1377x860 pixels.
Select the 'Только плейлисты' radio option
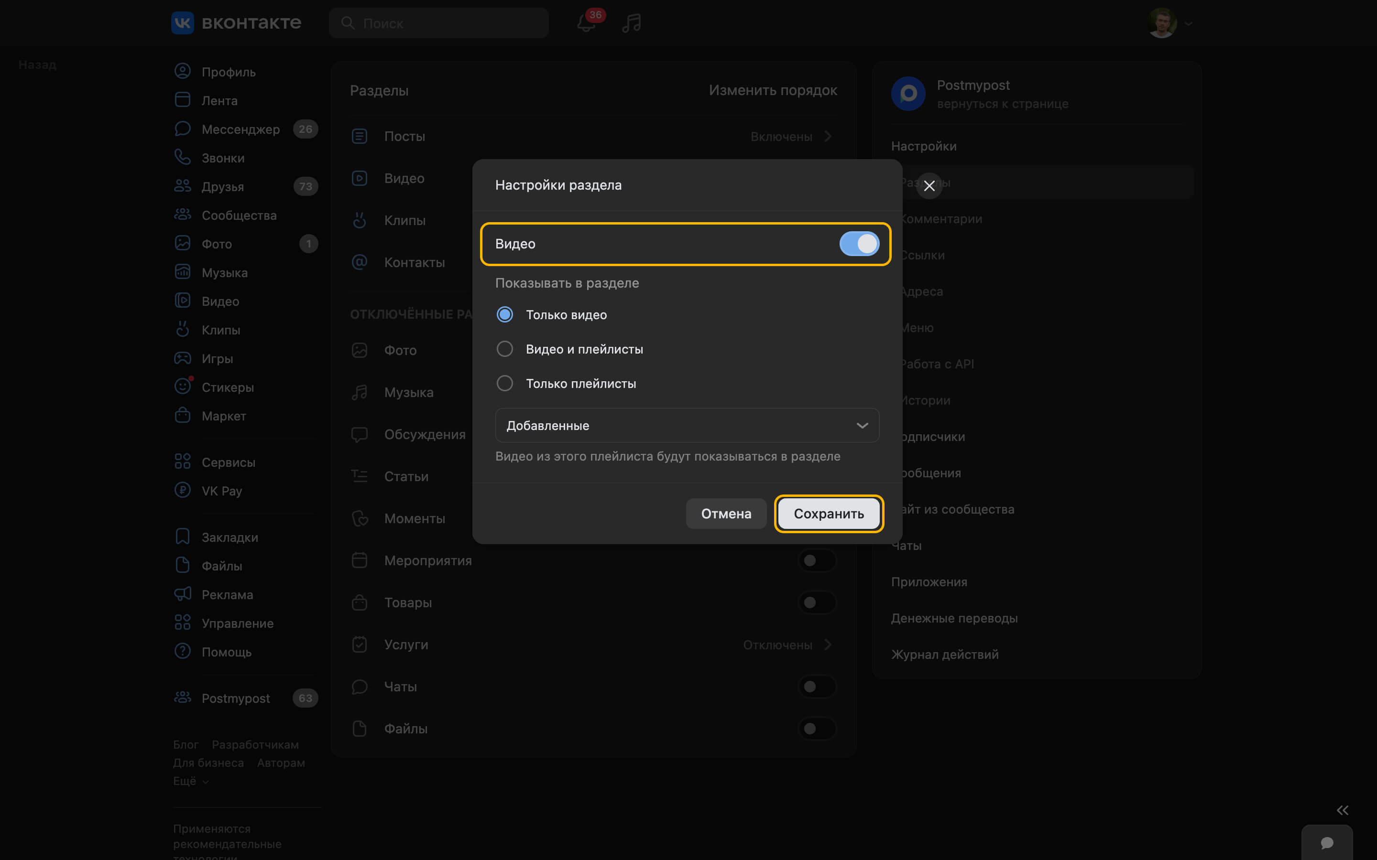point(505,383)
